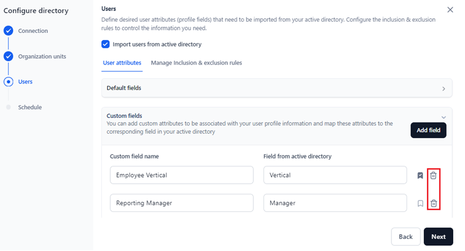Uncheck Import users from active directory
465x251 pixels.
[105, 44]
